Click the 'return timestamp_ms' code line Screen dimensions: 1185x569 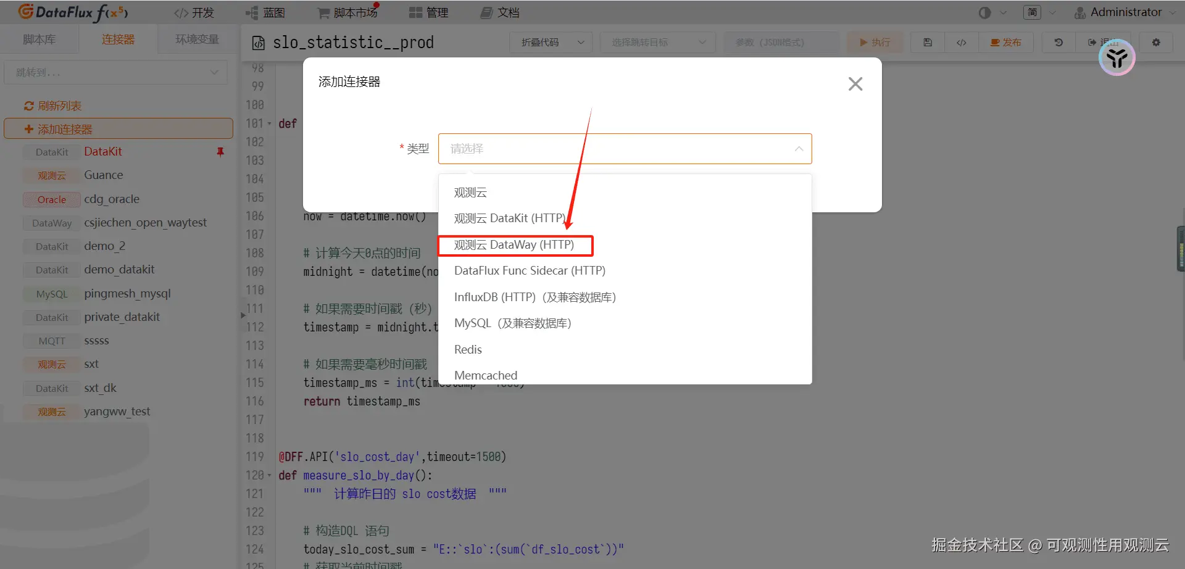coord(362,402)
